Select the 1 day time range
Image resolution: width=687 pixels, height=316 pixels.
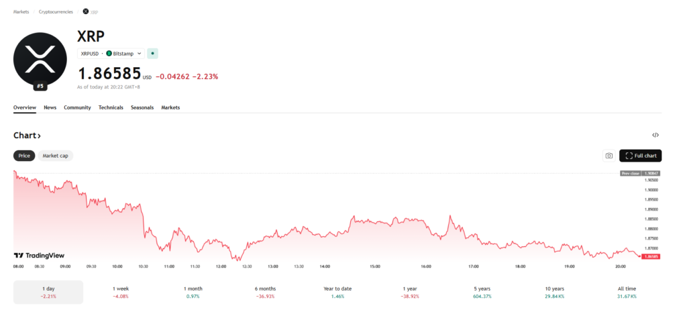[48, 292]
